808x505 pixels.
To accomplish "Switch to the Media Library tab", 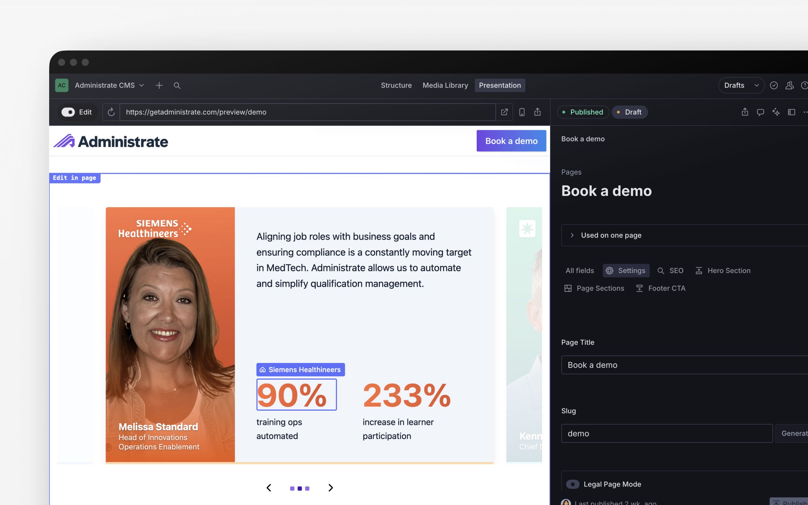I will pos(445,86).
